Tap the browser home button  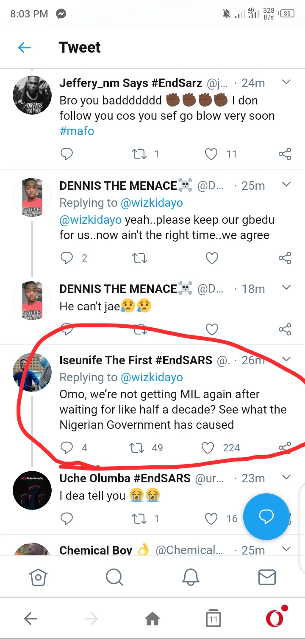point(152,619)
